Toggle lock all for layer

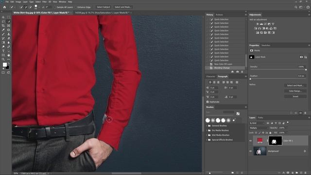[x=270, y=133]
